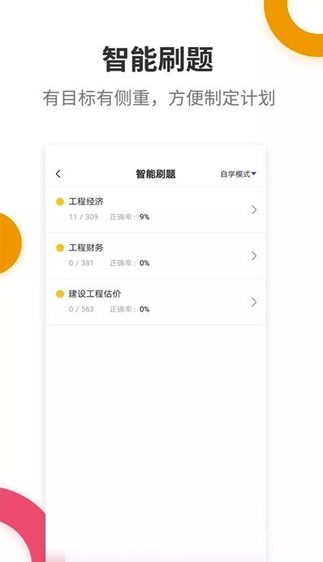Click the 9% accuracy rate for 工程经济

[144, 217]
